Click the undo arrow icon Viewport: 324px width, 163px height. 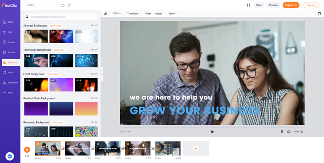click(63, 5)
